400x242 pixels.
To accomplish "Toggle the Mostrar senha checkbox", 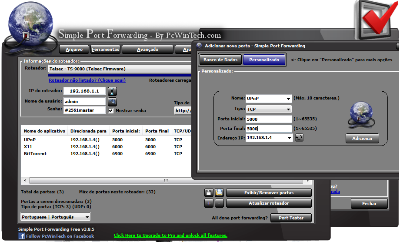I will pyautogui.click(x=111, y=111).
